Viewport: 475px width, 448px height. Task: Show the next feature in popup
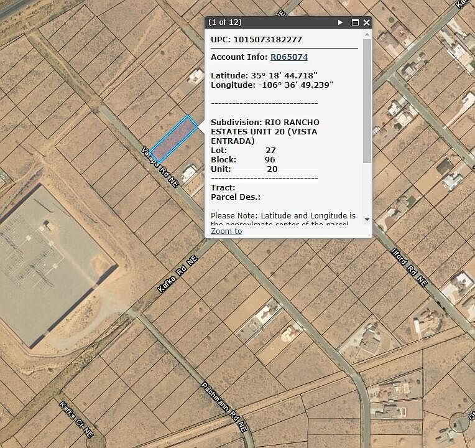(340, 22)
